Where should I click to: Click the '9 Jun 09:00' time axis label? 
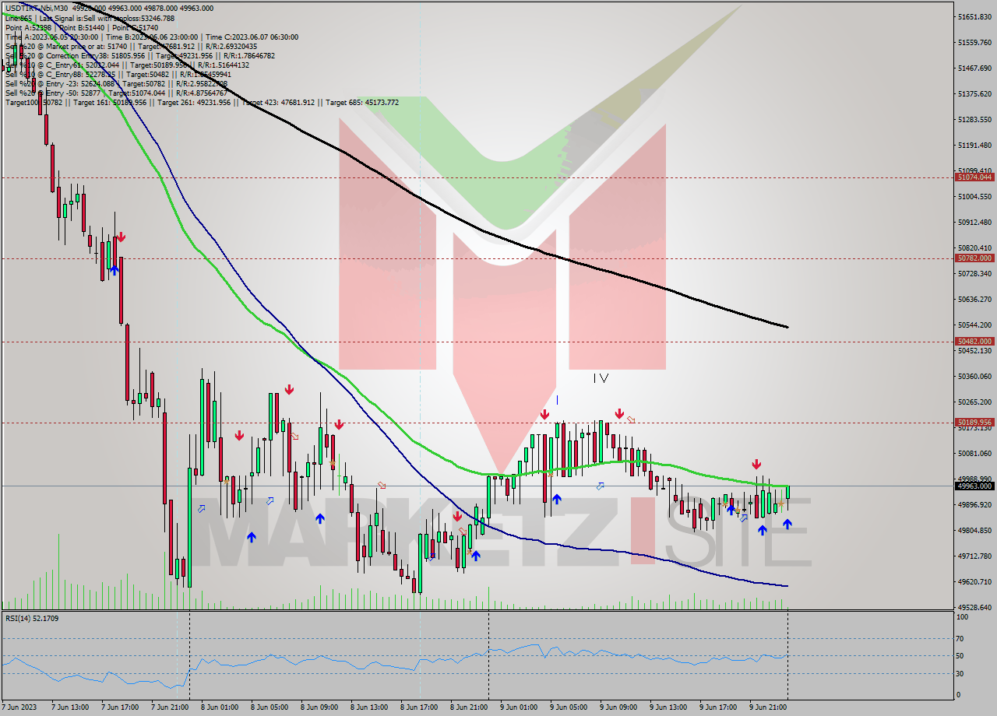(x=618, y=707)
